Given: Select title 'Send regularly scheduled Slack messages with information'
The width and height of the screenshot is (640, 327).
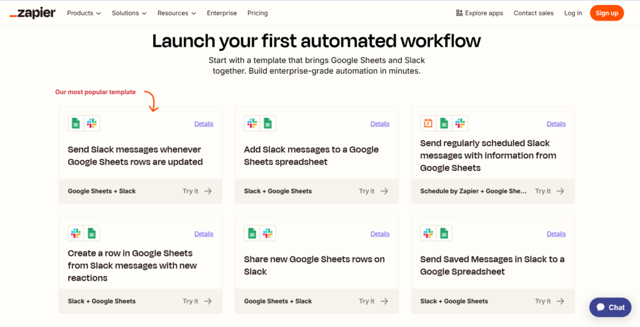Looking at the screenshot, I should click(488, 155).
